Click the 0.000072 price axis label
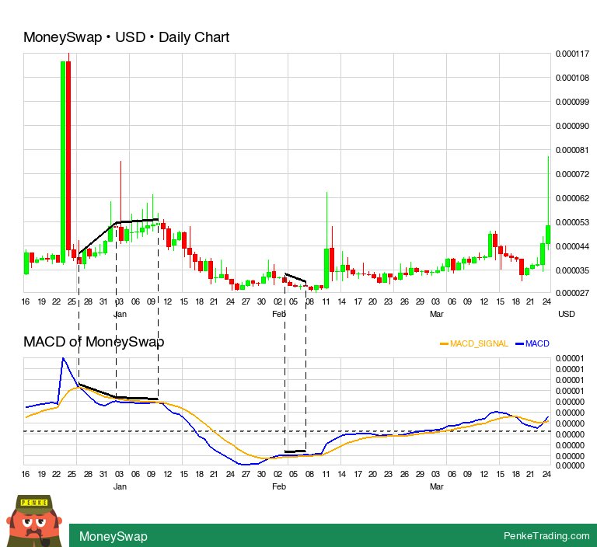Image resolution: width=597 pixels, height=547 pixels. [x=572, y=174]
